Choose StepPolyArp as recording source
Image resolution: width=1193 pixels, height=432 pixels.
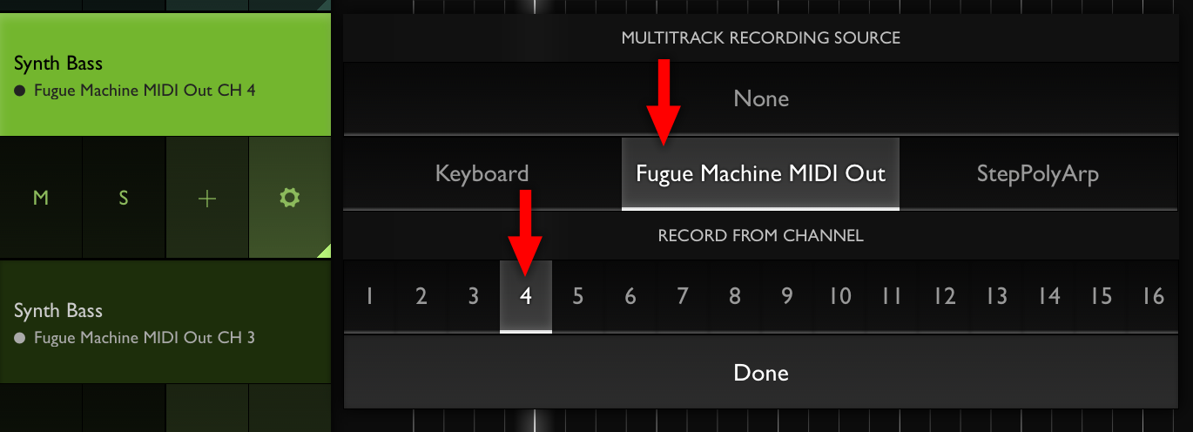[x=1038, y=173]
